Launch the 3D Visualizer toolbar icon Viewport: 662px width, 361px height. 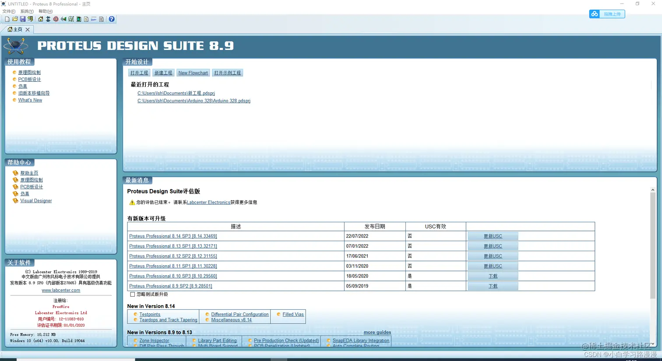click(63, 19)
